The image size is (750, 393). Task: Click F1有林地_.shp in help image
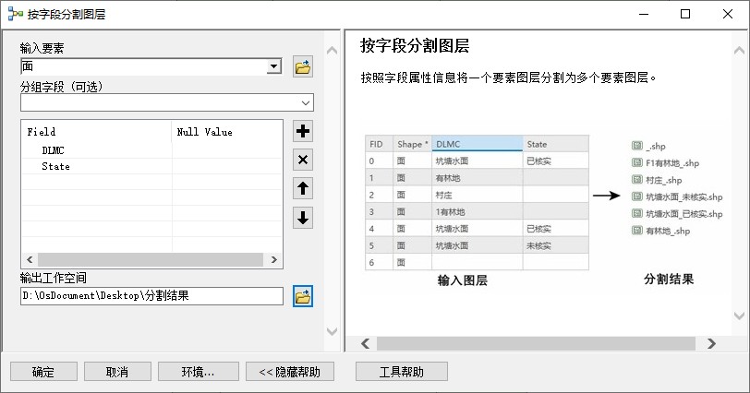coord(672,163)
